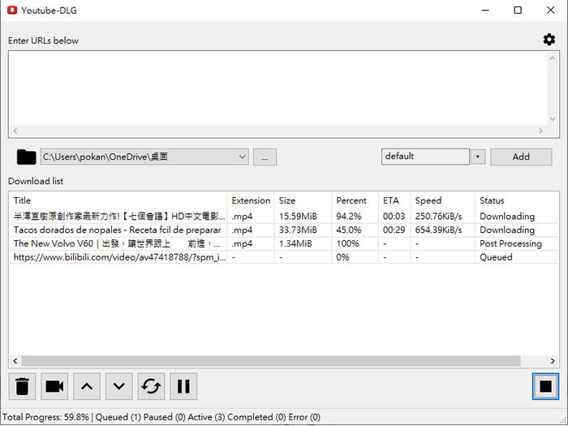Sort by the Title column header
This screenshot has width=568, height=426.
(x=118, y=200)
